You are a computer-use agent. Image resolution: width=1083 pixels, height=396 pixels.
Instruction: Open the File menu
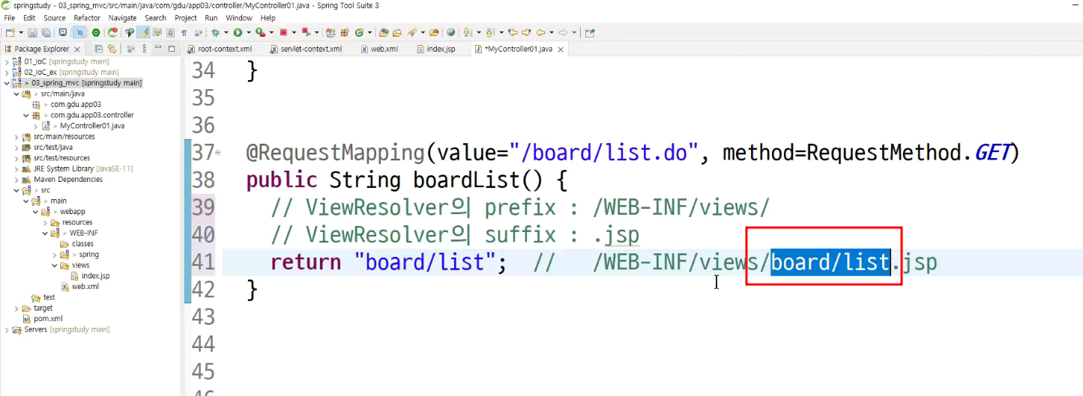10,17
